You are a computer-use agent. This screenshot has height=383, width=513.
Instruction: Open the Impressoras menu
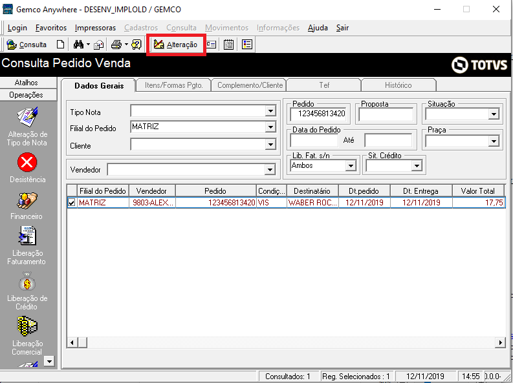tap(95, 28)
